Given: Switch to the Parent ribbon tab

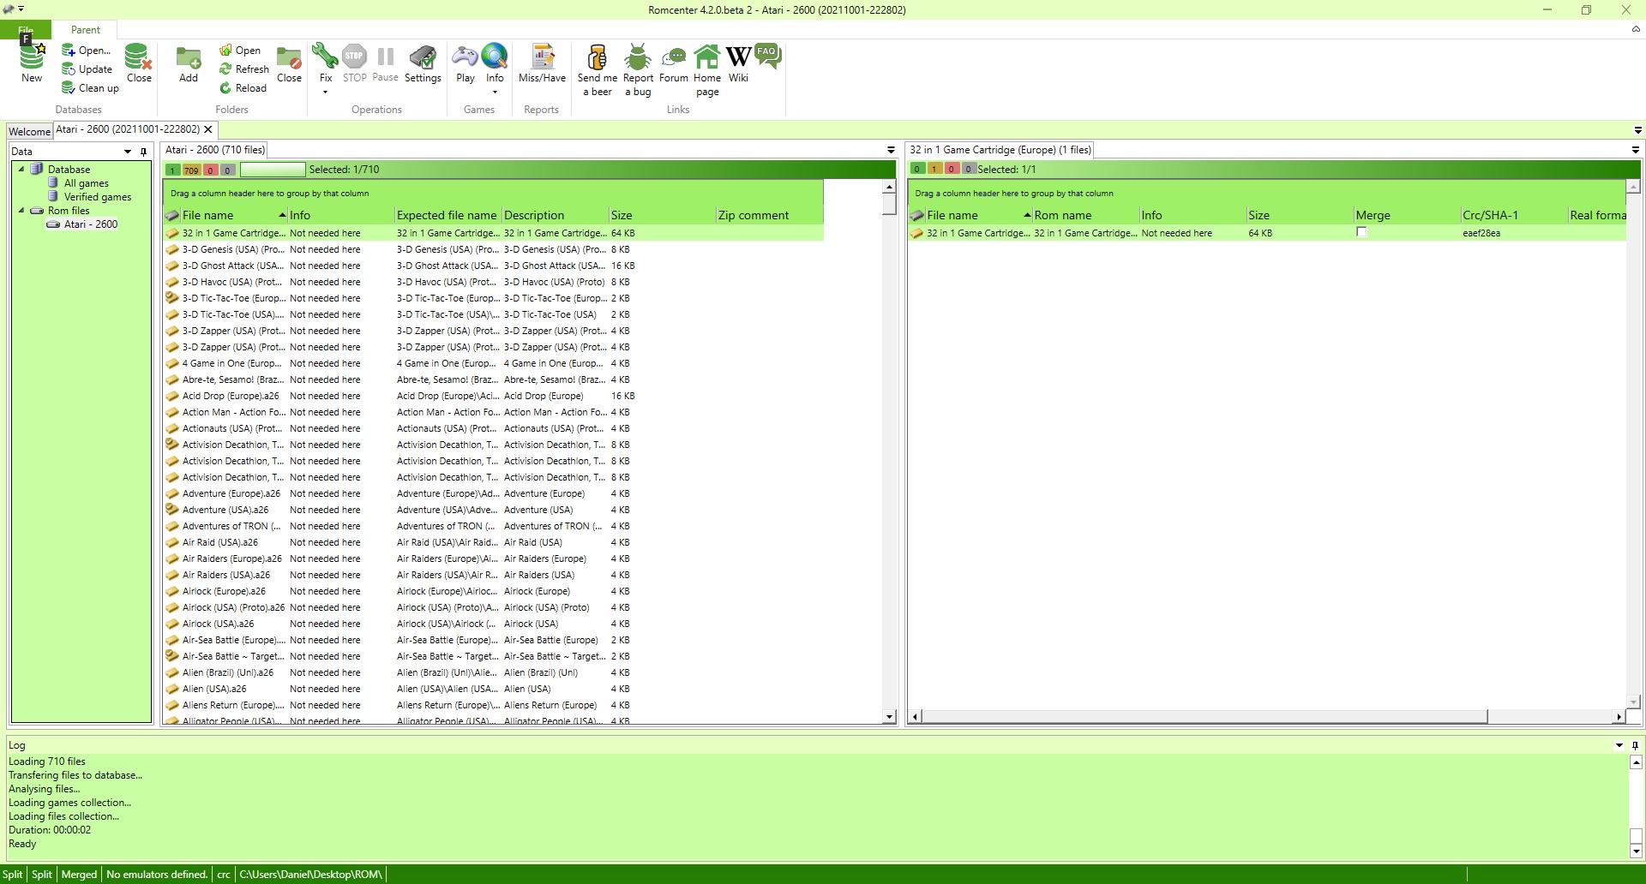Looking at the screenshot, I should click(x=86, y=29).
